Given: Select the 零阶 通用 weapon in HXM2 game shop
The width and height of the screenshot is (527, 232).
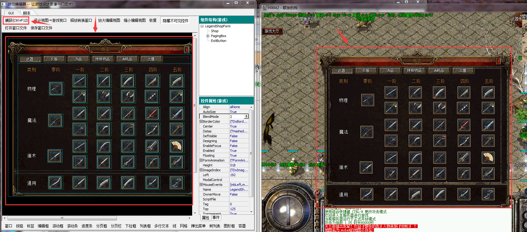Looking at the screenshot, I should pyautogui.click(x=367, y=194).
